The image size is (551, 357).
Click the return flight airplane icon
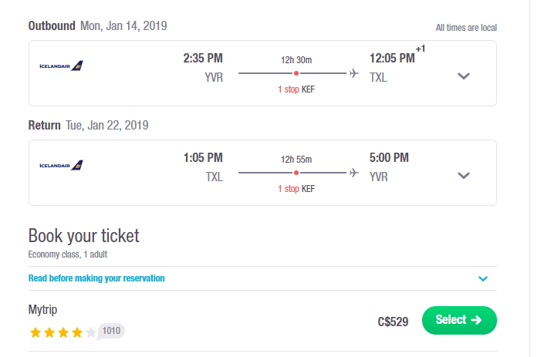coord(354,173)
